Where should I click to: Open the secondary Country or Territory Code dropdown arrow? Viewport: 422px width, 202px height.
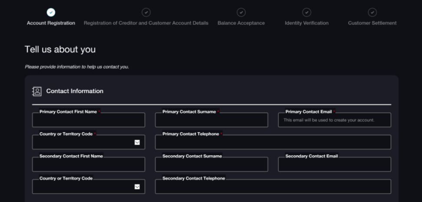[137, 187]
